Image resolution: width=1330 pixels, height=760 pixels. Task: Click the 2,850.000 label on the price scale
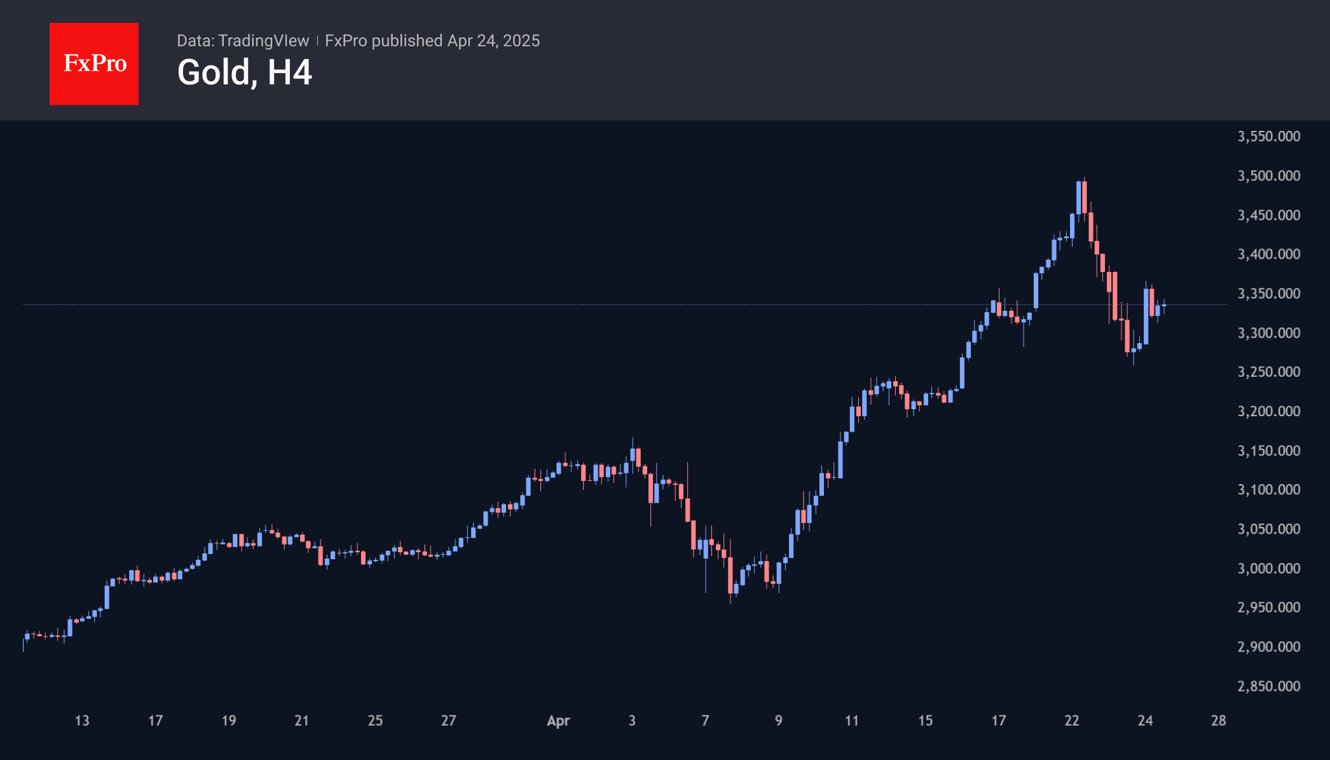coord(1268,686)
